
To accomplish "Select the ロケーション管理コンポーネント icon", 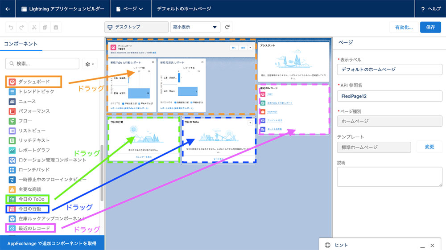I will 12,160.
